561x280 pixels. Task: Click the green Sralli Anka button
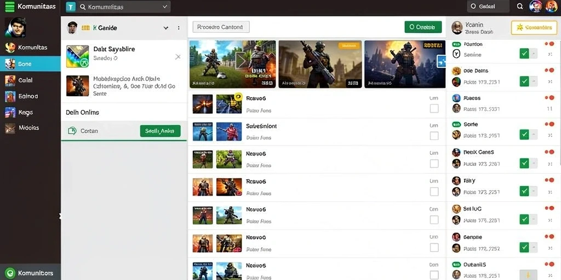[x=161, y=131]
